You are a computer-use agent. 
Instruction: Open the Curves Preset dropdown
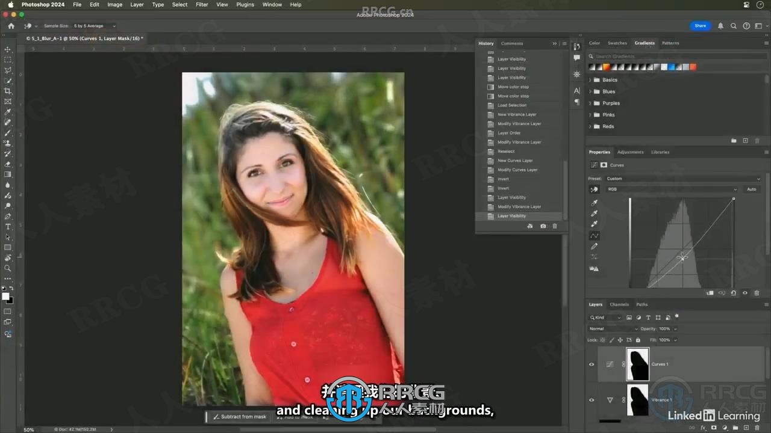pos(683,179)
